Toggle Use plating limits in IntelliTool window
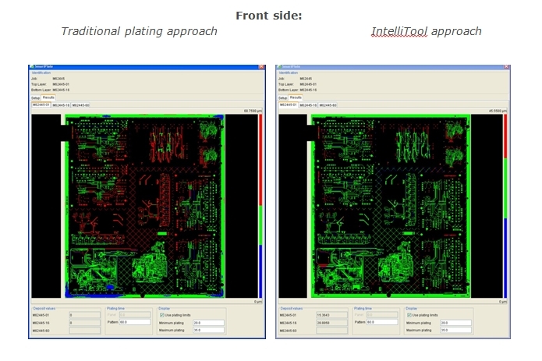The width and height of the screenshot is (542, 361). pyautogui.click(x=409, y=315)
